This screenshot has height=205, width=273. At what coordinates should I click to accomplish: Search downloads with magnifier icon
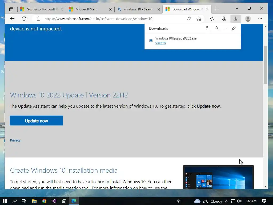(216, 28)
